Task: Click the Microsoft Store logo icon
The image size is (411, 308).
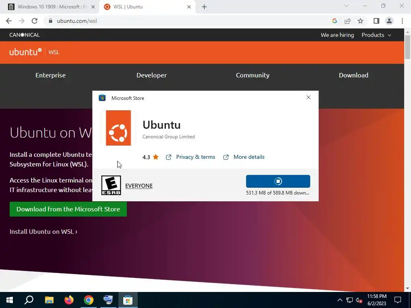Action: tap(102, 98)
